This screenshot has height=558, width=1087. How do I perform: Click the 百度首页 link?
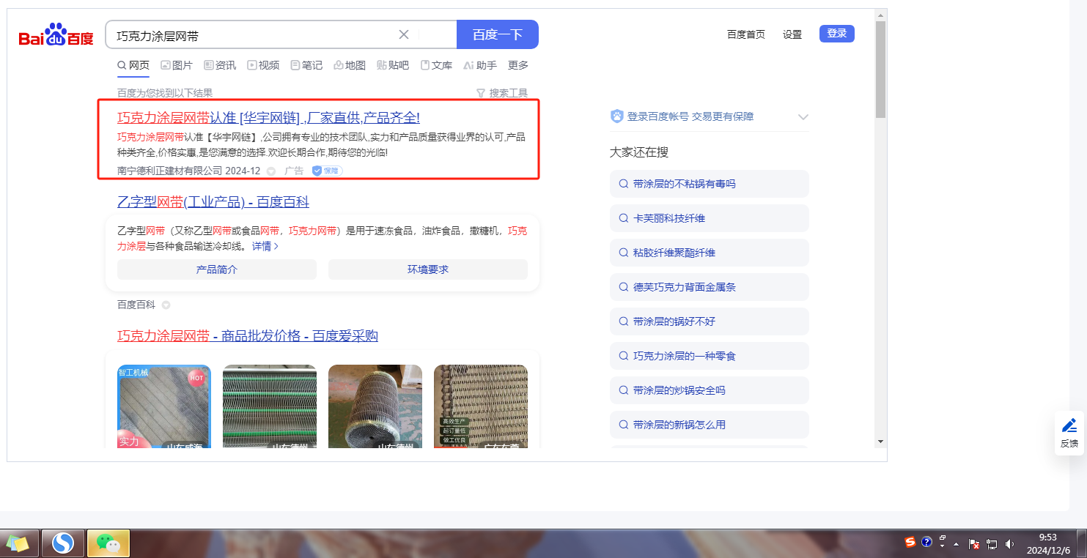click(x=746, y=34)
